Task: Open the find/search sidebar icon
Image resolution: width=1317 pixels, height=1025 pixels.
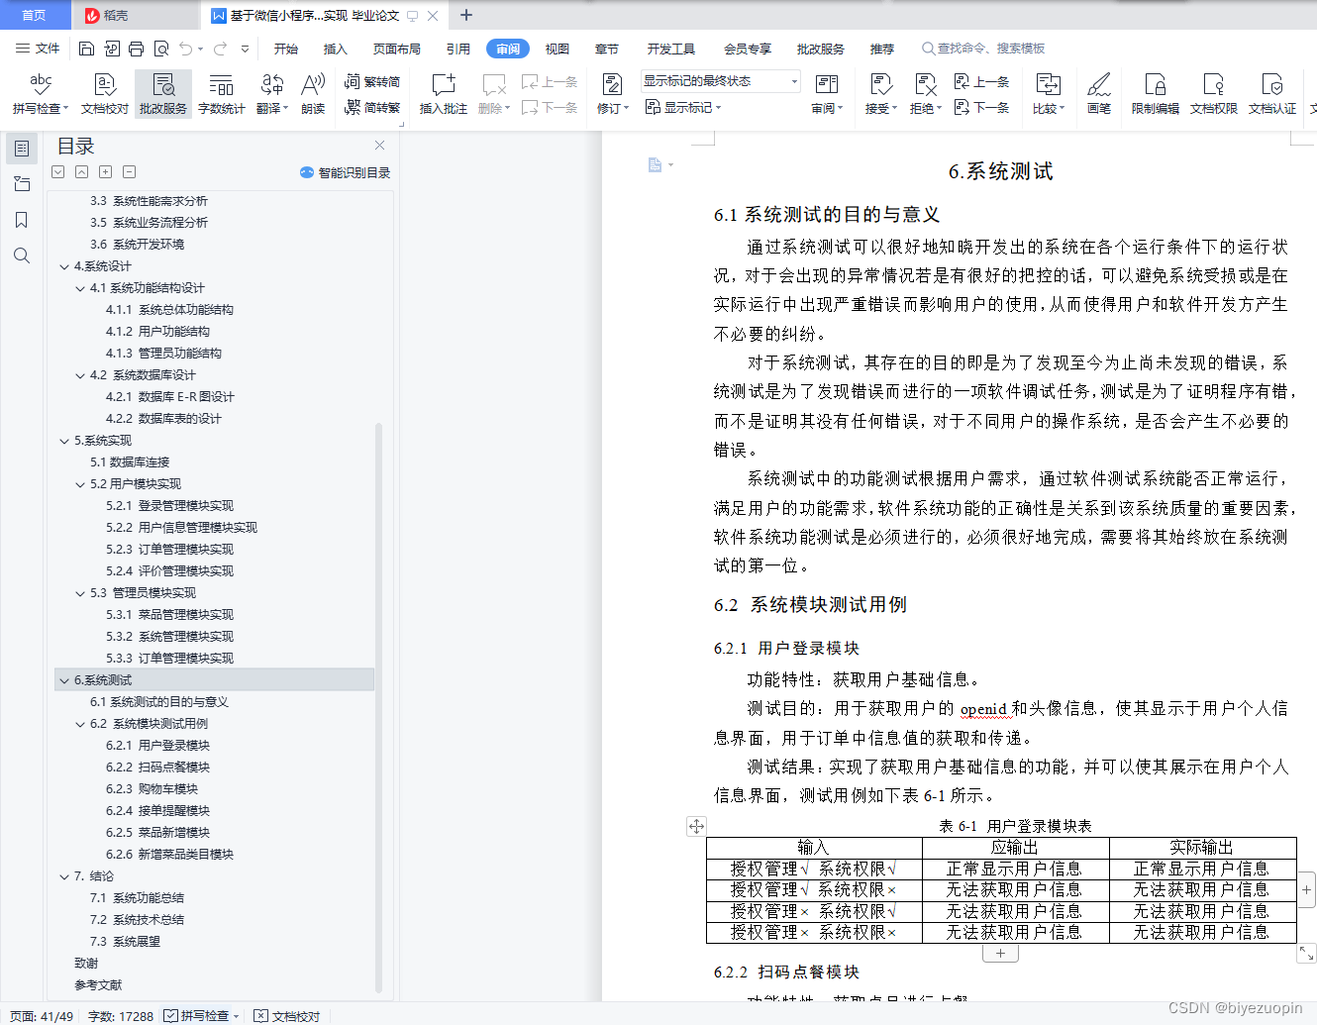Action: click(22, 256)
